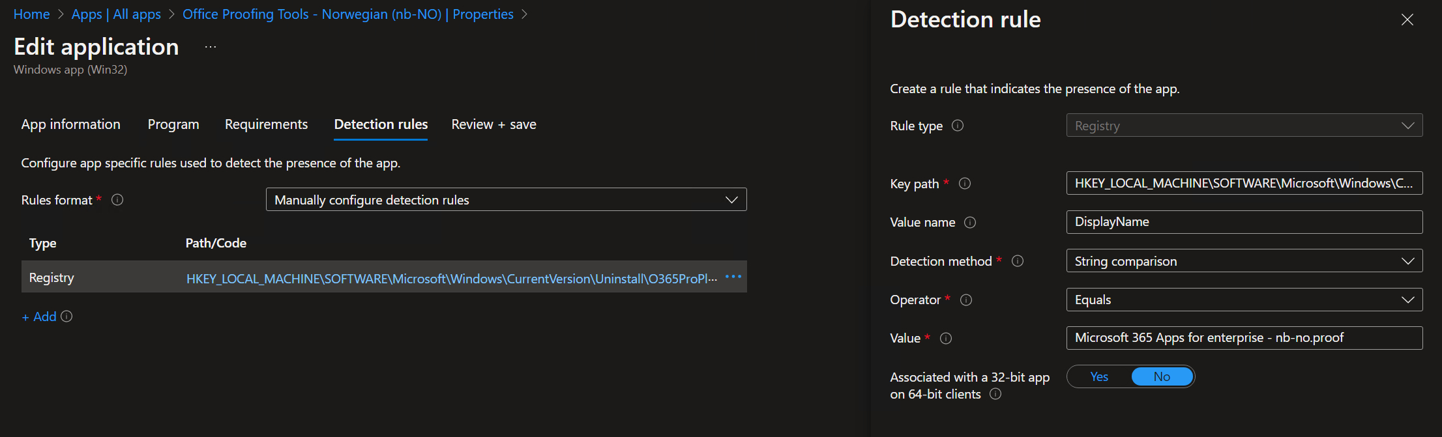Close the Detection rule panel
Screen dimensions: 1442x437
1407,20
